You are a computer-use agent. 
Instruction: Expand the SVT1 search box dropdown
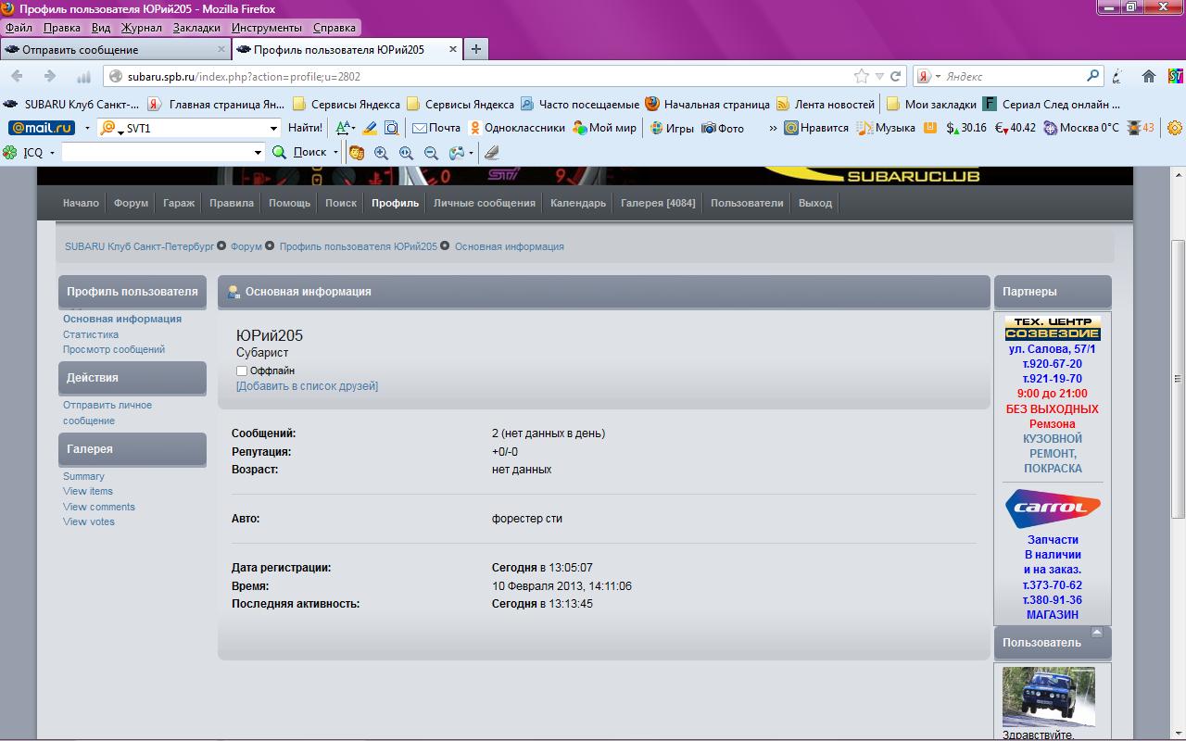273,129
